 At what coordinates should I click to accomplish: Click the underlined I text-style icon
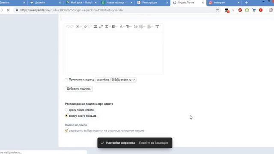[x=107, y=27]
